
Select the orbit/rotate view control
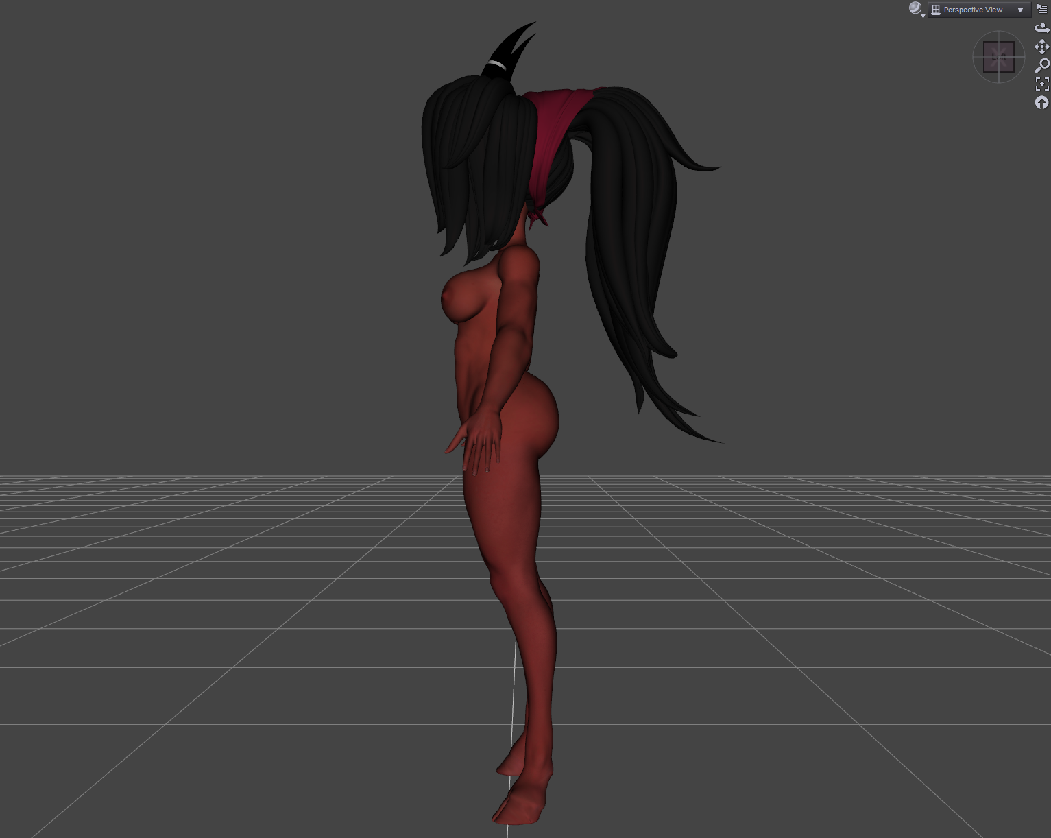point(1042,28)
